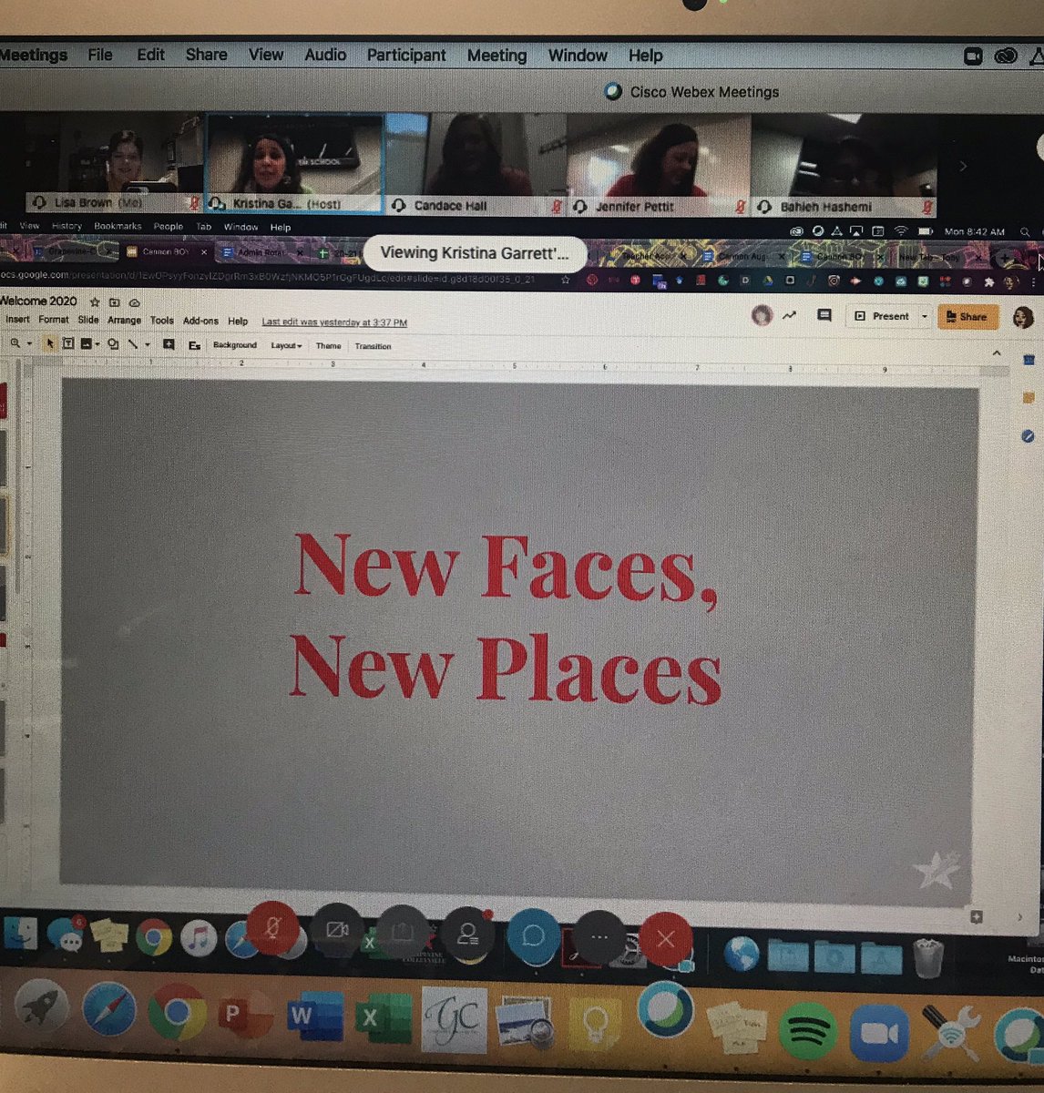The image size is (1044, 1093).
Task: Launch Microsoft Word from the Dock
Action: click(x=314, y=1016)
